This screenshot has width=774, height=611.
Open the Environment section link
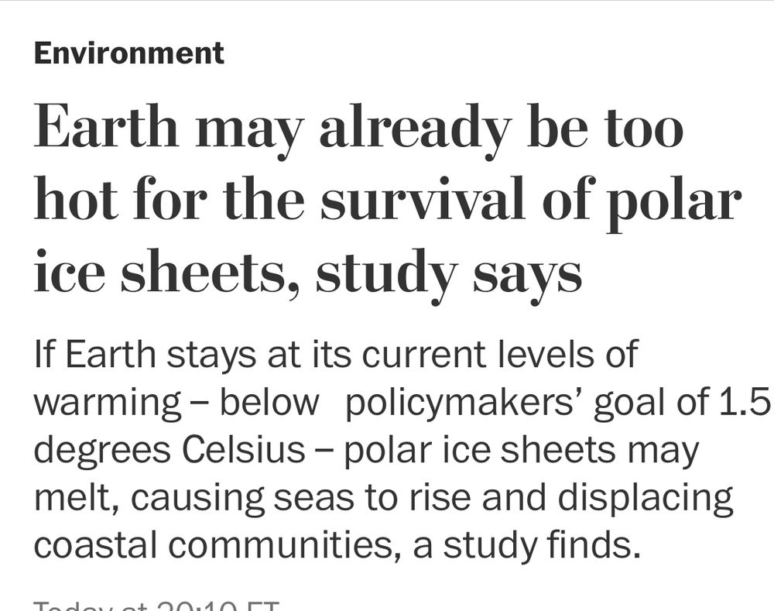click(128, 53)
